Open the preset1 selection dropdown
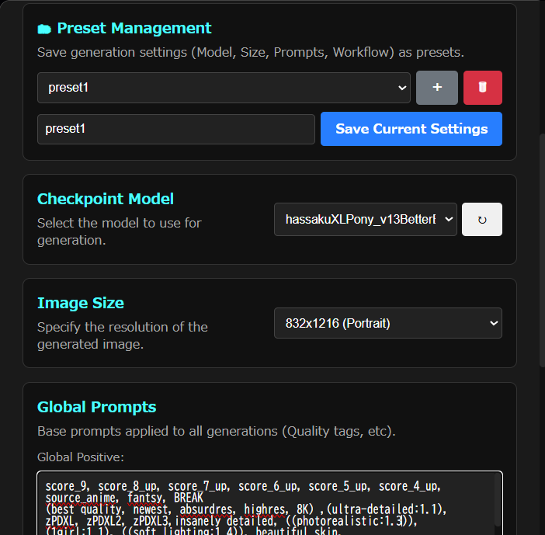The height and width of the screenshot is (535, 545). pos(224,88)
